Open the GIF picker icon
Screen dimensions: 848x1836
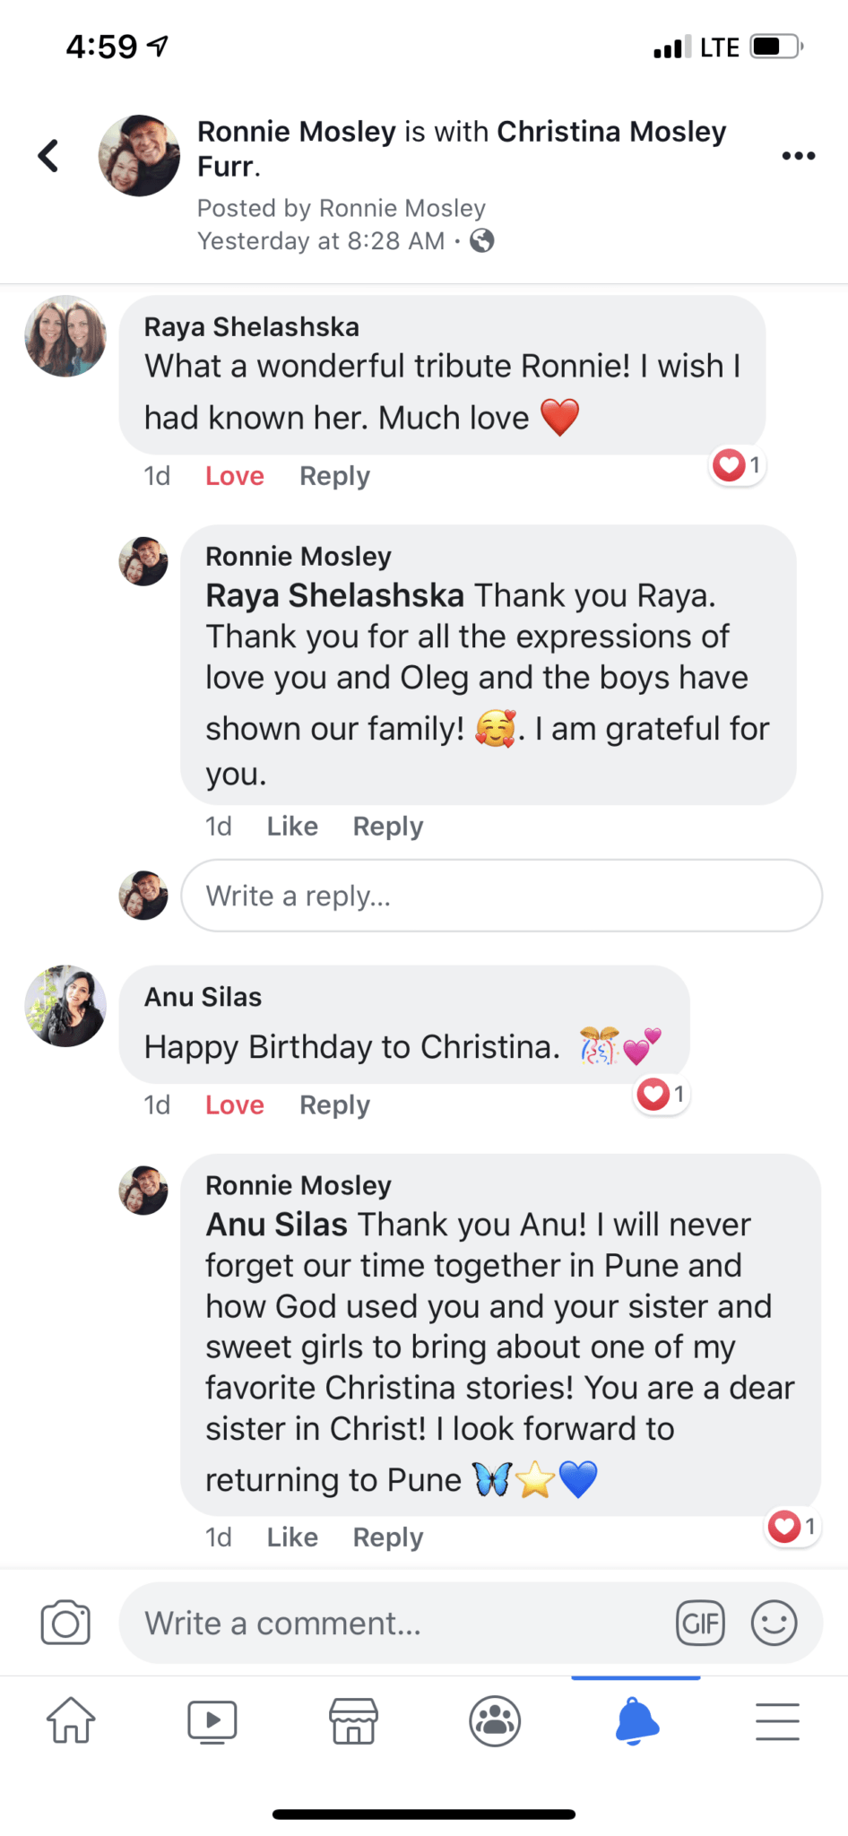pyautogui.click(x=700, y=1623)
